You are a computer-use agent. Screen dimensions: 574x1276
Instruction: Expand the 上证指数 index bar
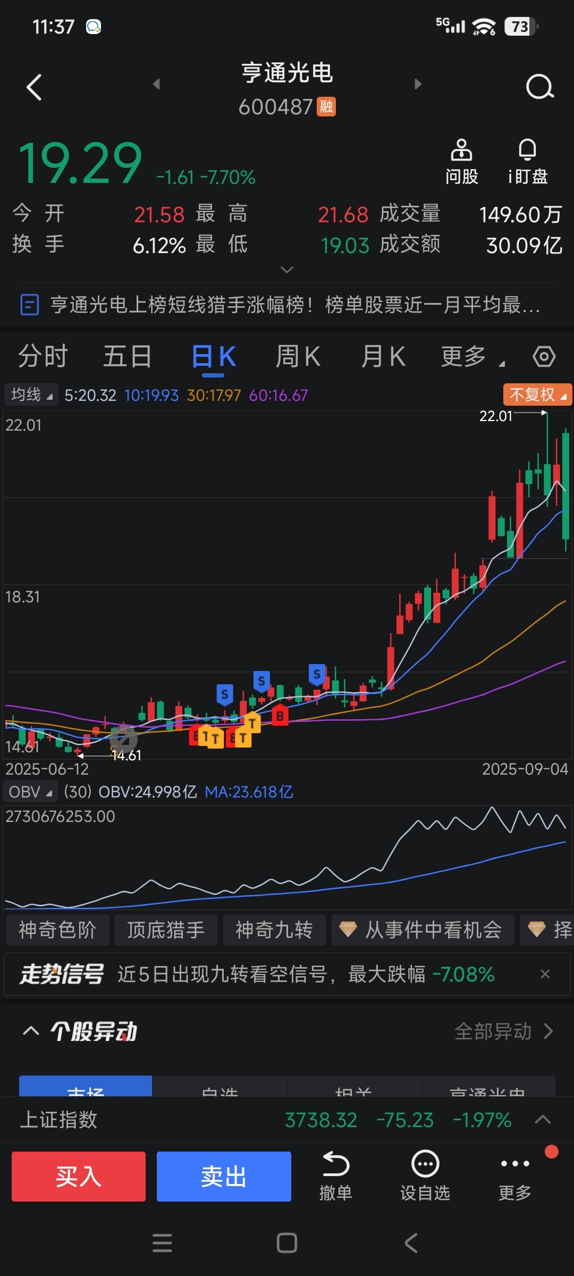click(543, 1120)
